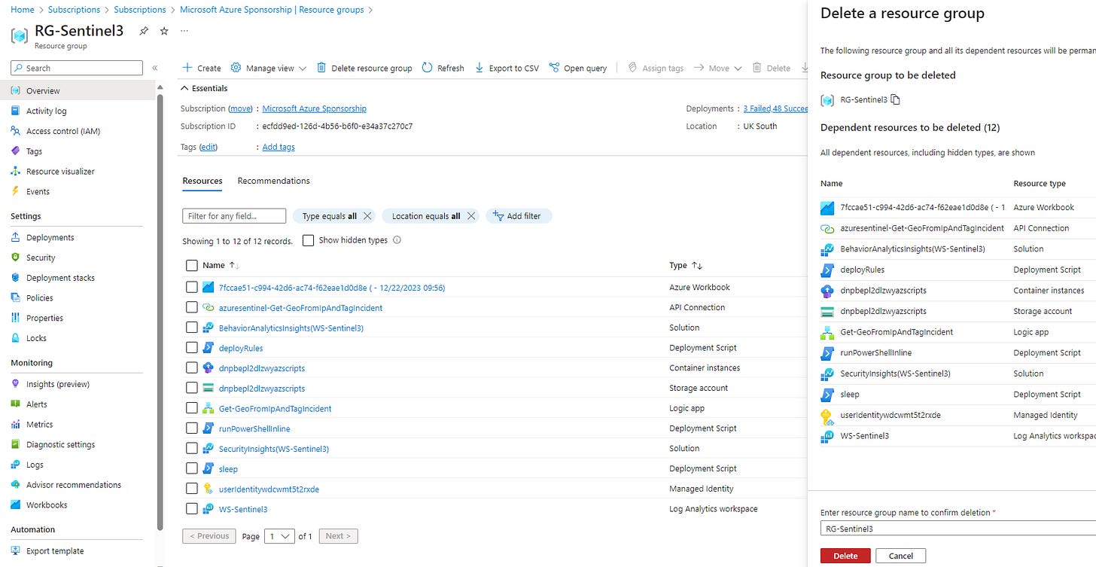Click the Export to CSV download icon

[479, 68]
